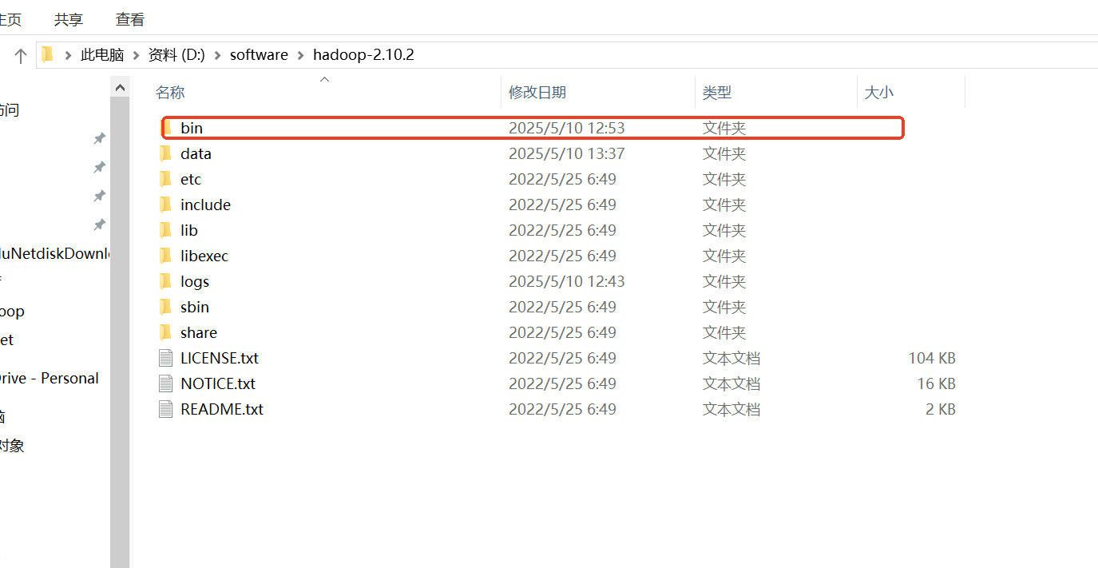The width and height of the screenshot is (1098, 568).
Task: Select the libexec folder name
Action: point(204,256)
